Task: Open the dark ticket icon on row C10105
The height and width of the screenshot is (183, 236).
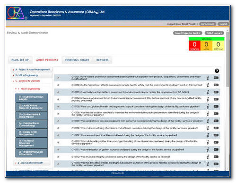Action: [216, 106]
